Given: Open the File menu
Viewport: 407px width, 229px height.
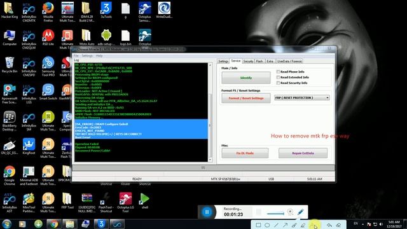Looking at the screenshot, I should point(76,56).
